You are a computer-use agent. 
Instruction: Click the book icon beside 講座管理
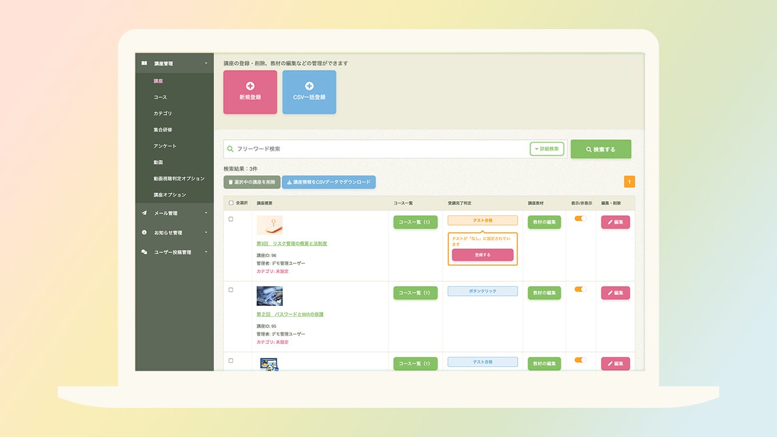point(144,63)
